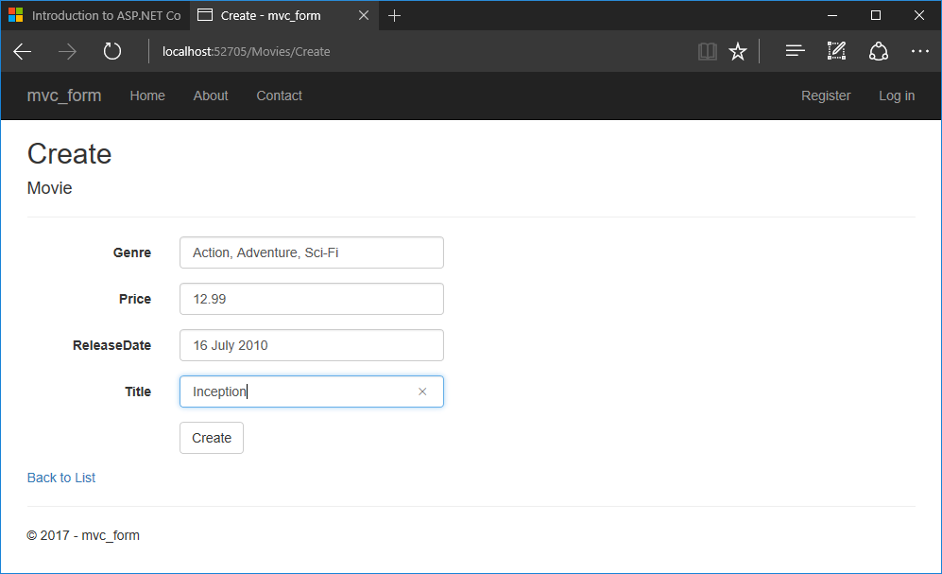Click the Register link

tap(826, 96)
